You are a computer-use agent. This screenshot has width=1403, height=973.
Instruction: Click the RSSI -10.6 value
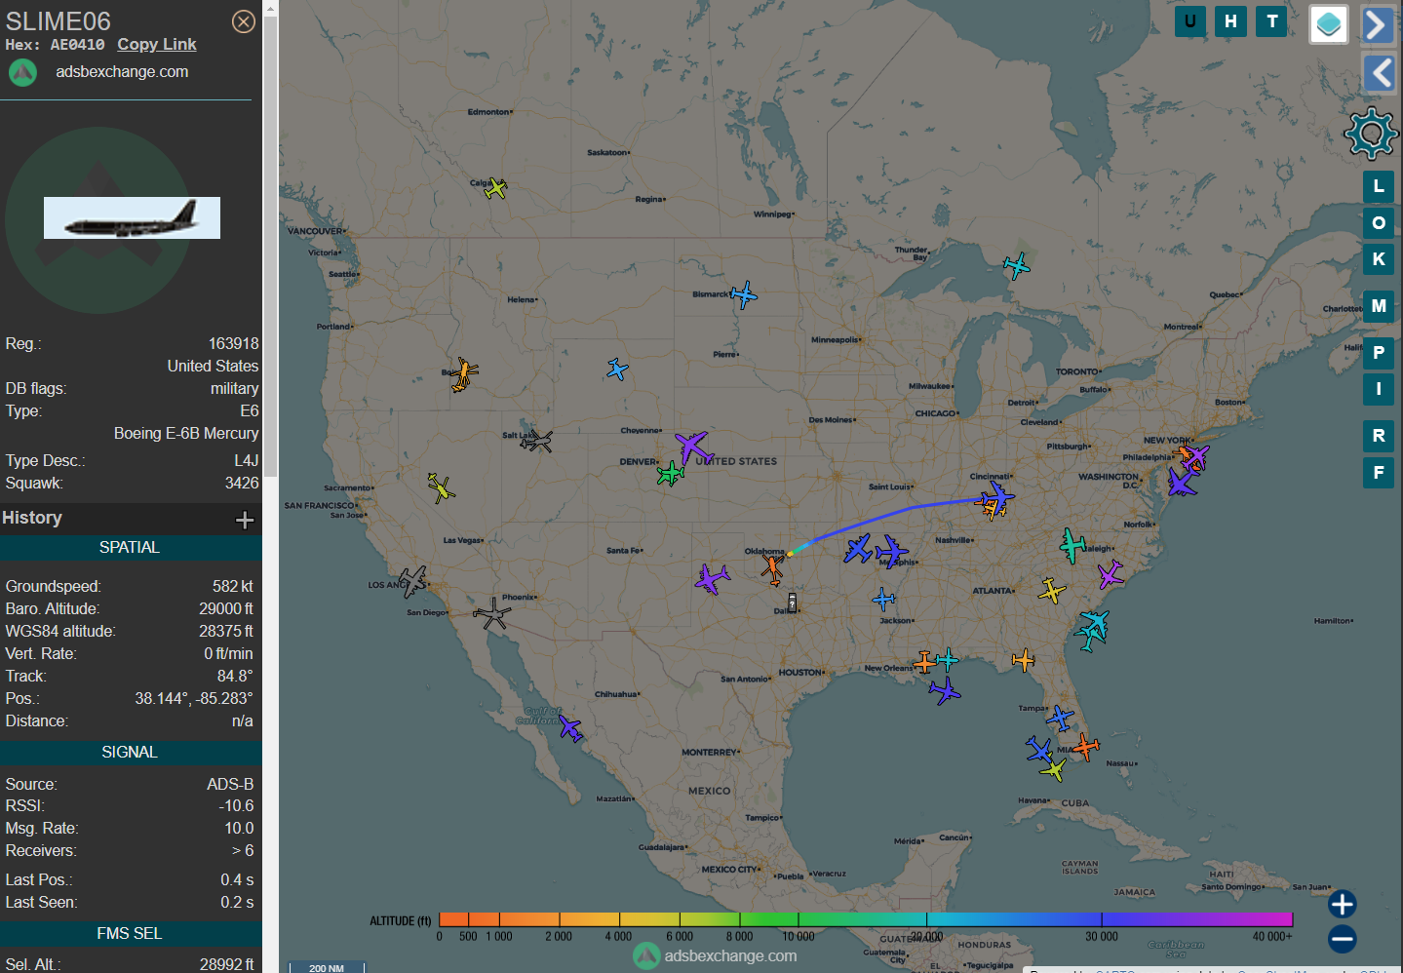click(237, 806)
